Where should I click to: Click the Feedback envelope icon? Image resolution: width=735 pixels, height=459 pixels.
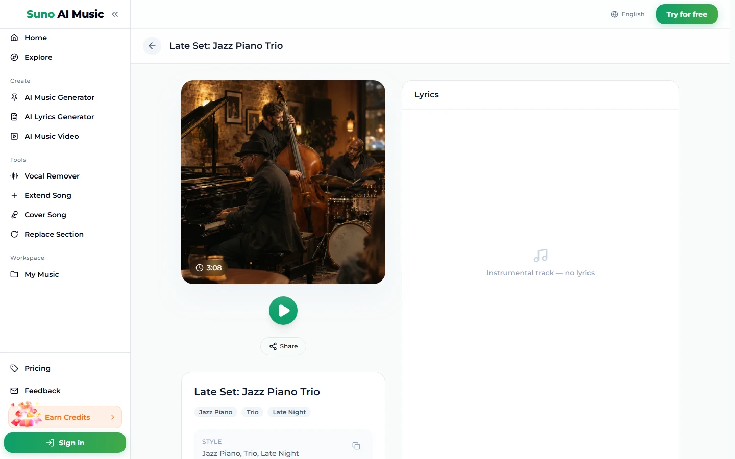coord(14,391)
